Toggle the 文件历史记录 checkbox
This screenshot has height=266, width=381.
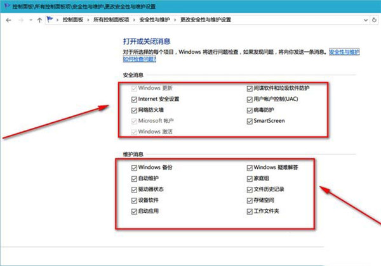(249, 189)
